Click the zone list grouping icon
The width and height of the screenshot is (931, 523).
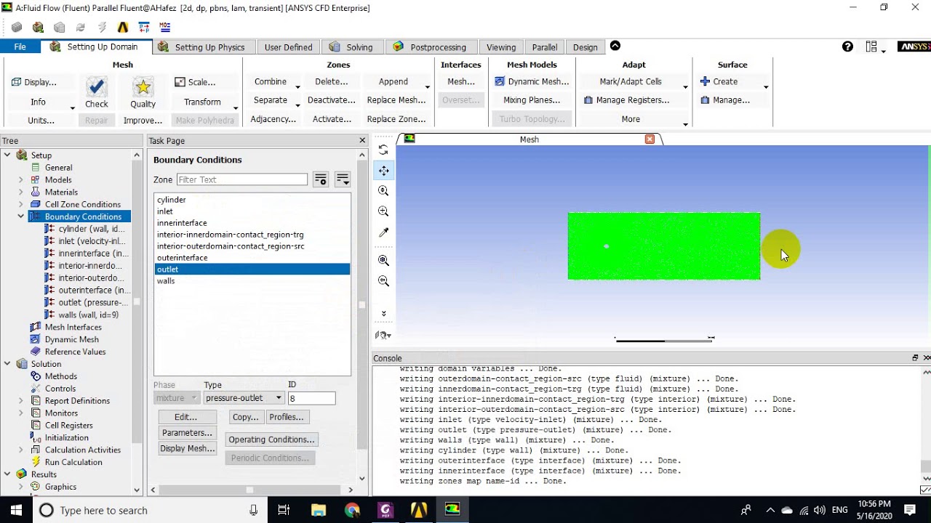[x=343, y=179]
